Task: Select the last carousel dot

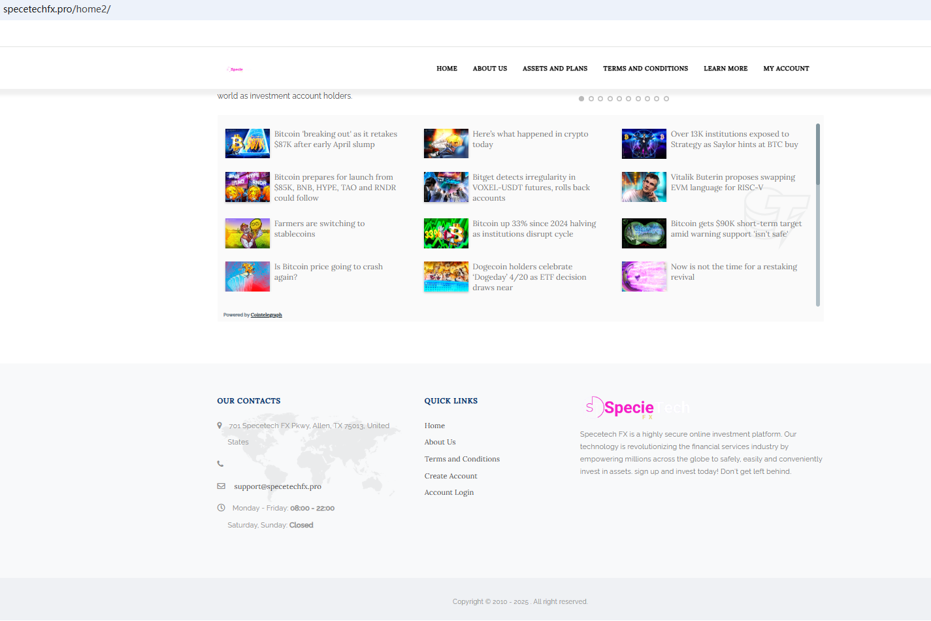Action: (666, 99)
